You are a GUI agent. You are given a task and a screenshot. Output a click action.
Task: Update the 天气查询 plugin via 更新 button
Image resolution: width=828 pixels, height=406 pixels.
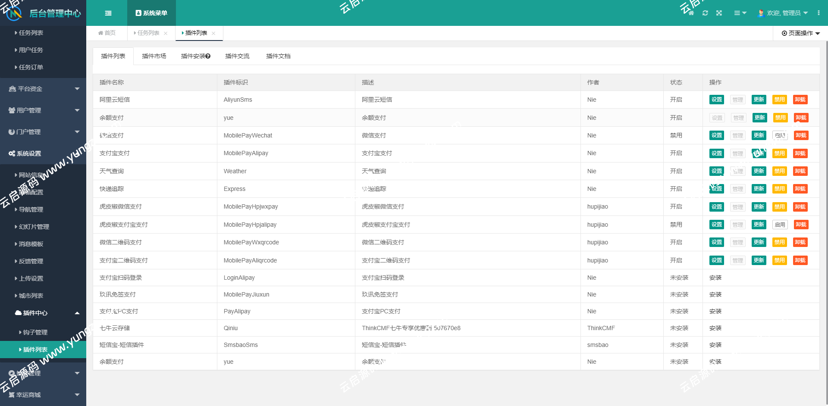[x=759, y=171]
